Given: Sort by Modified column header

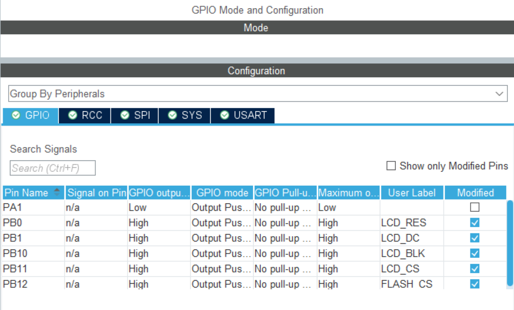Looking at the screenshot, I should [x=475, y=192].
